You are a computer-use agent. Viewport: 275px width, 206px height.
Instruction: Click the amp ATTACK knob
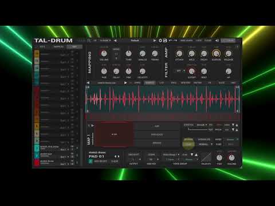(179, 54)
